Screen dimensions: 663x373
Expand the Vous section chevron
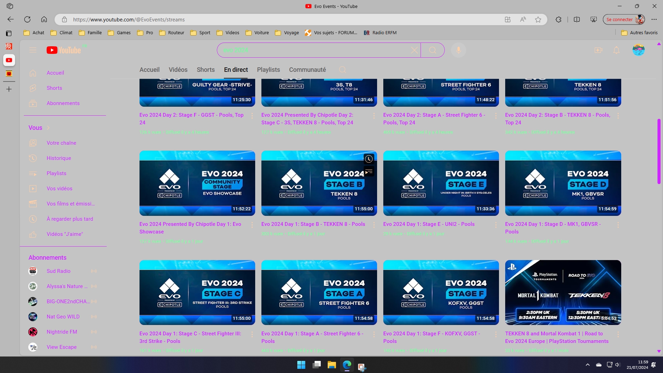[48, 128]
